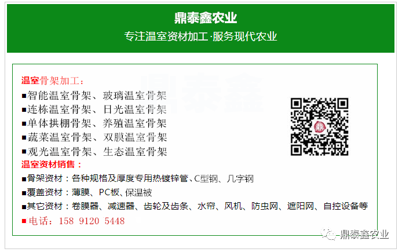The width and height of the screenshot is (402, 252).
Task: Click the 鼎泰鑫农业 watermark text at bottom
Action: pyautogui.click(x=364, y=234)
